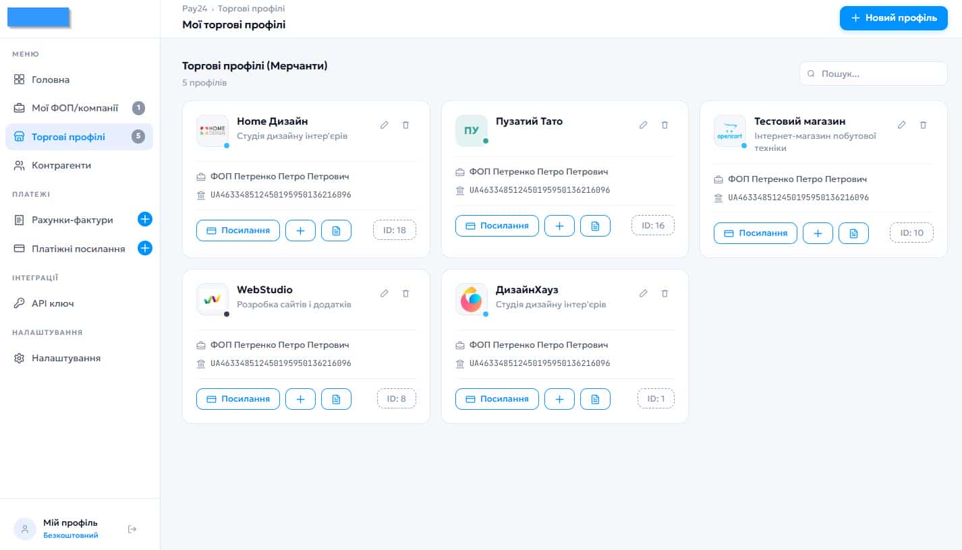
Task: Delete the Home Дизайн profile trash icon
Action: (405, 125)
